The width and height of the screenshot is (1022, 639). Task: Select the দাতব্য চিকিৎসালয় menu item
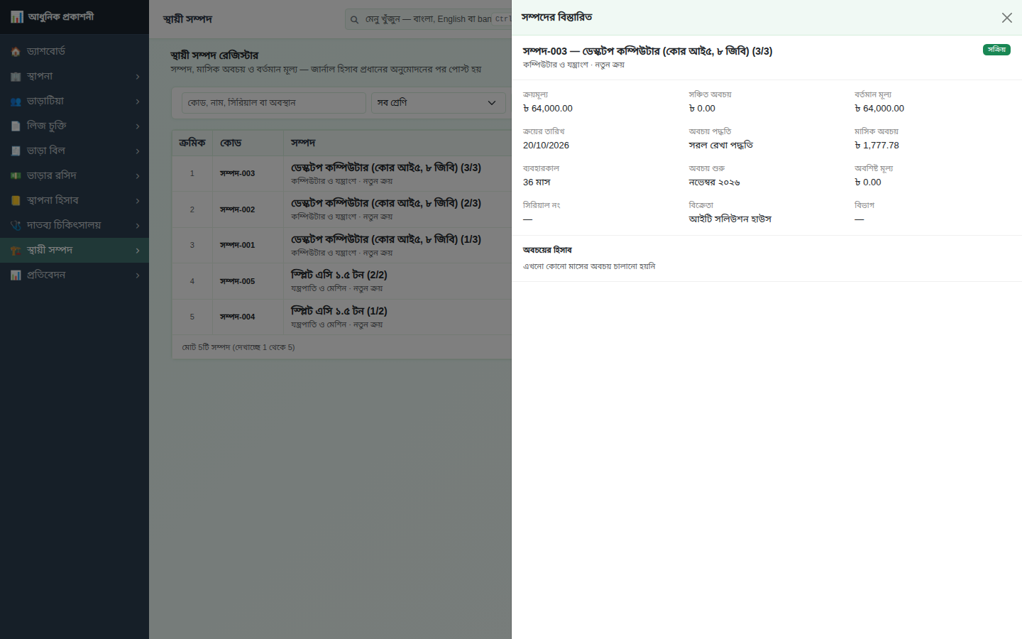click(x=75, y=226)
